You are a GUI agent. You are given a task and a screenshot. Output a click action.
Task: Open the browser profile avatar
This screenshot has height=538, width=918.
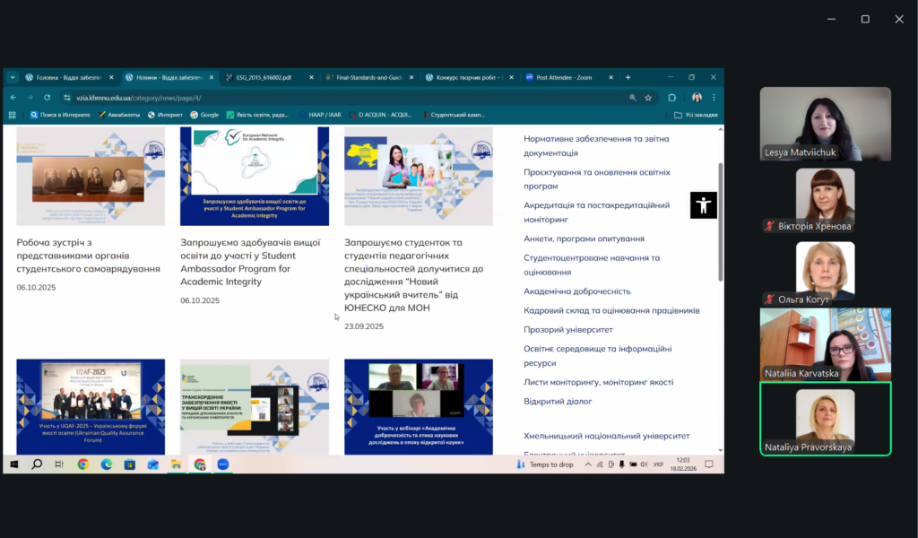[697, 98]
